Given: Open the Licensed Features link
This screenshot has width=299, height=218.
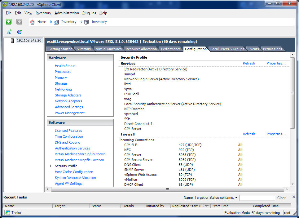Looking at the screenshot, I should pos(68,131).
